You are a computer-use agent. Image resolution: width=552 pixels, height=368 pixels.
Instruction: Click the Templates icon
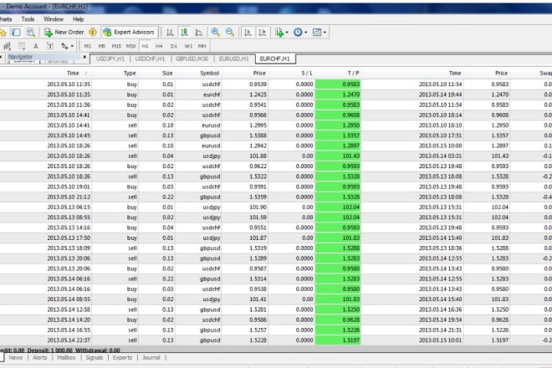tap(317, 33)
